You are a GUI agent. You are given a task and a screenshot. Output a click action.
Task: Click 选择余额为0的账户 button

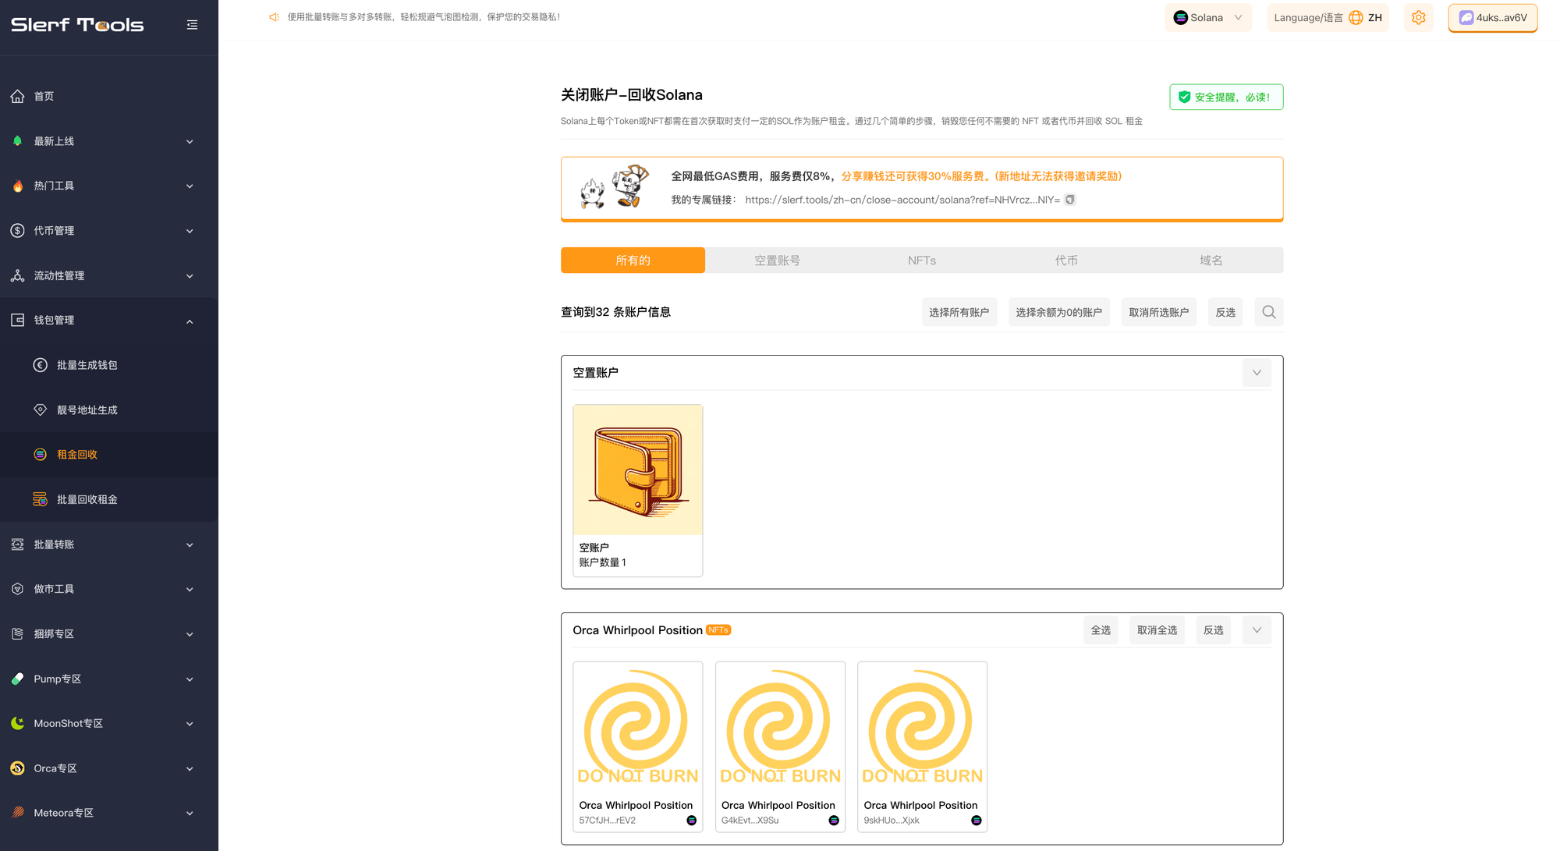[x=1058, y=312]
